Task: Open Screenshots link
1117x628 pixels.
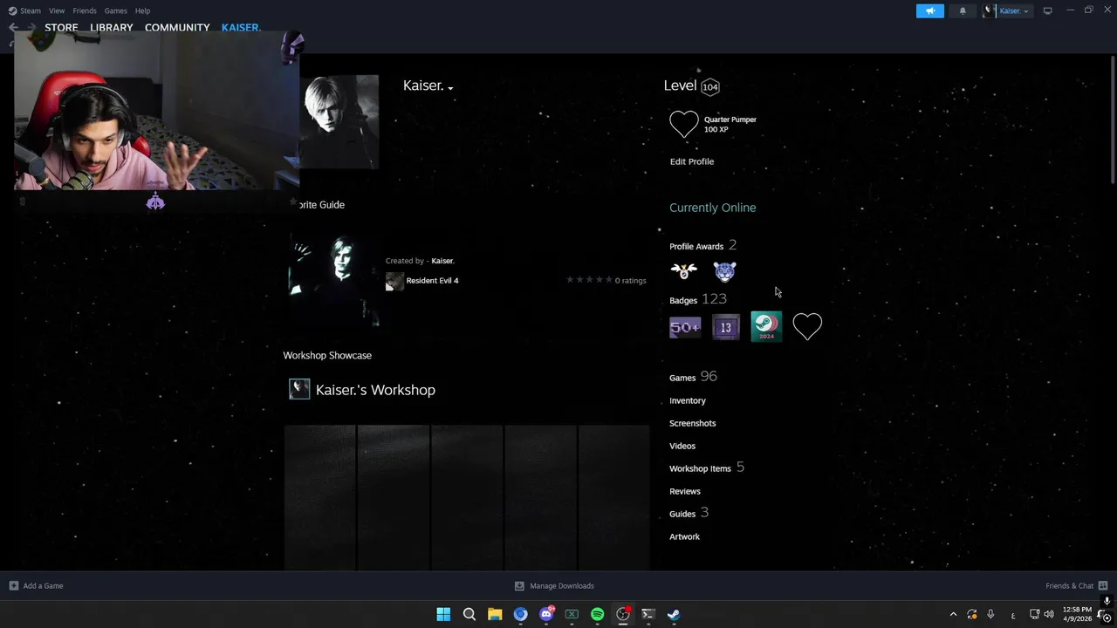Action: [693, 423]
